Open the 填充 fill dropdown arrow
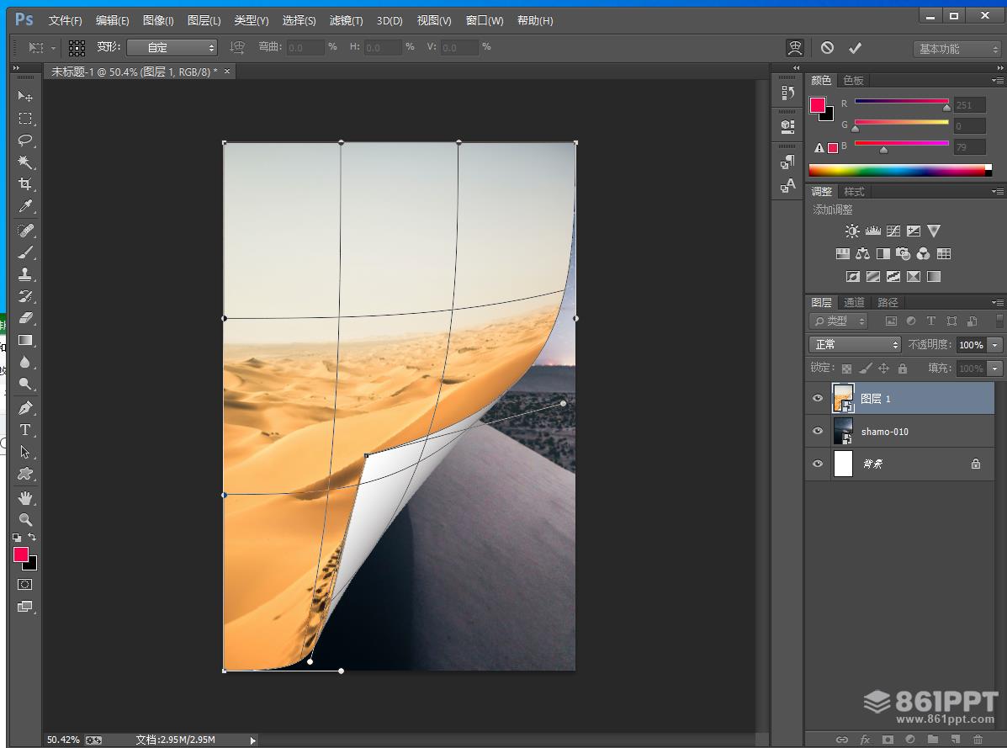This screenshot has height=748, width=1007. (994, 369)
